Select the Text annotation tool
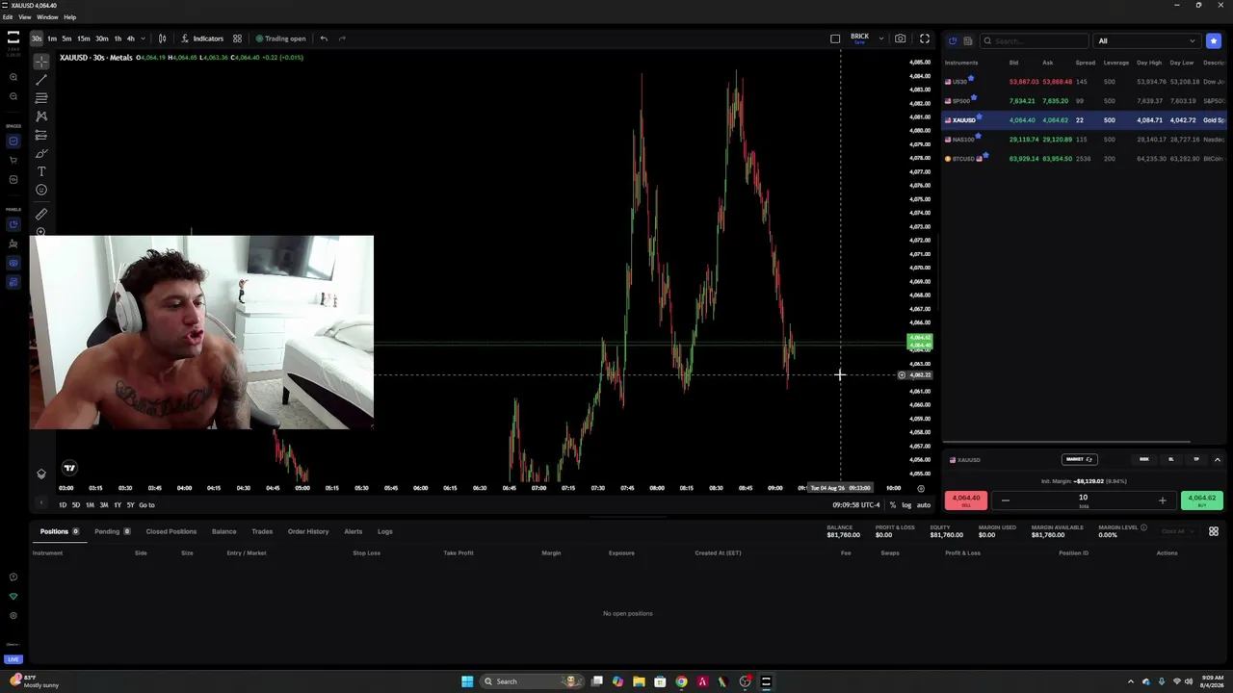 [x=41, y=172]
